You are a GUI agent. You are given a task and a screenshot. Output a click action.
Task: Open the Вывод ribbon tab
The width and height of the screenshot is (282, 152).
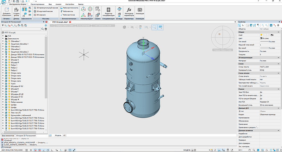81,4
